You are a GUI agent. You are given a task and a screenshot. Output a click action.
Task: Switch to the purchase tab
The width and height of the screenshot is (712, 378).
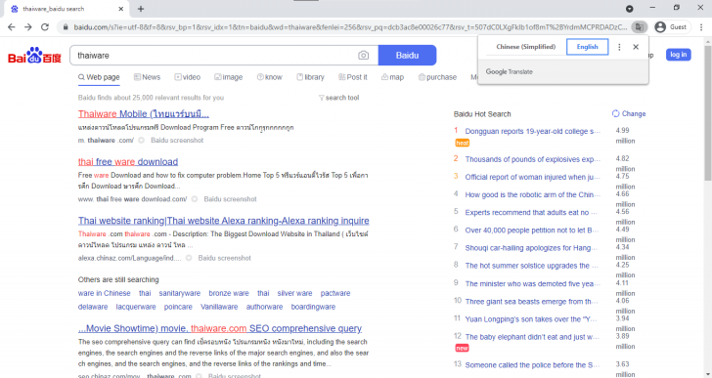click(x=437, y=77)
